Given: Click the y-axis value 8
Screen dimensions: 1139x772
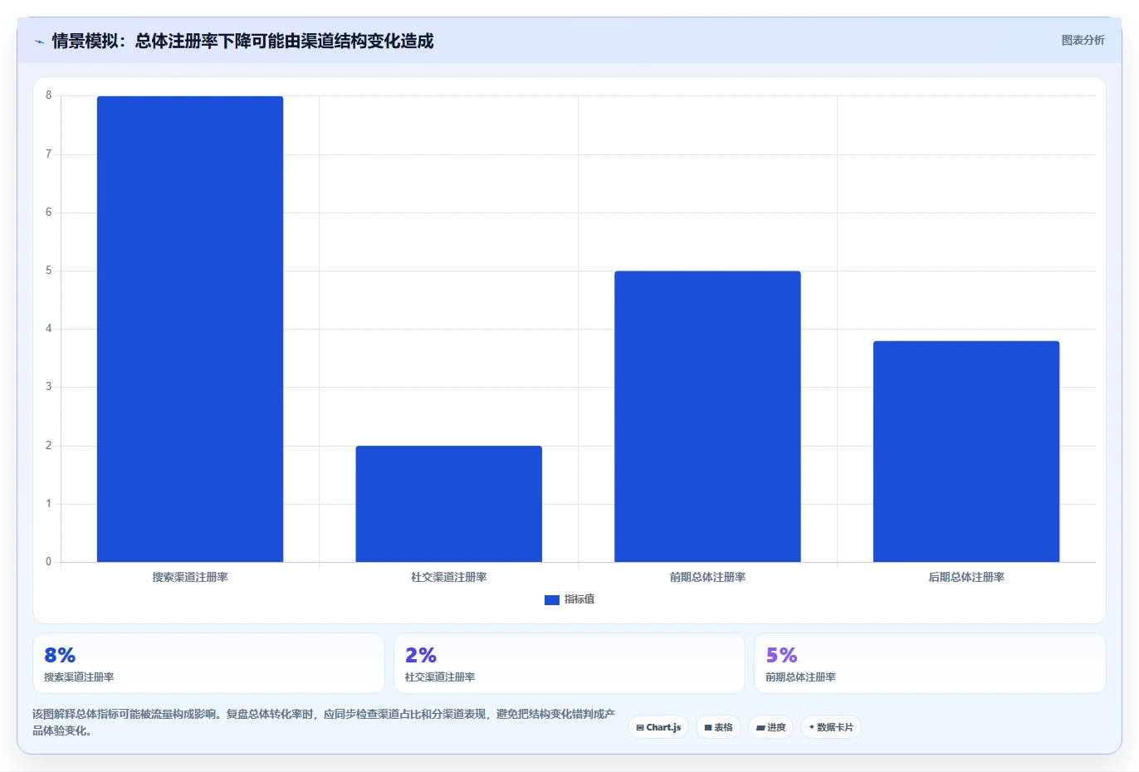Looking at the screenshot, I should point(48,95).
